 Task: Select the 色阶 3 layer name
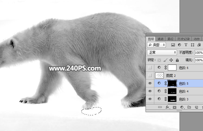click(184, 99)
